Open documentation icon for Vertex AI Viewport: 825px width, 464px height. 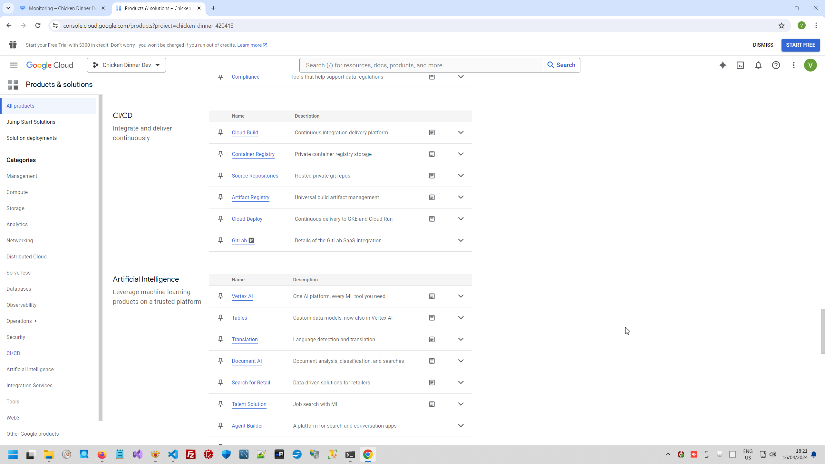tap(432, 296)
